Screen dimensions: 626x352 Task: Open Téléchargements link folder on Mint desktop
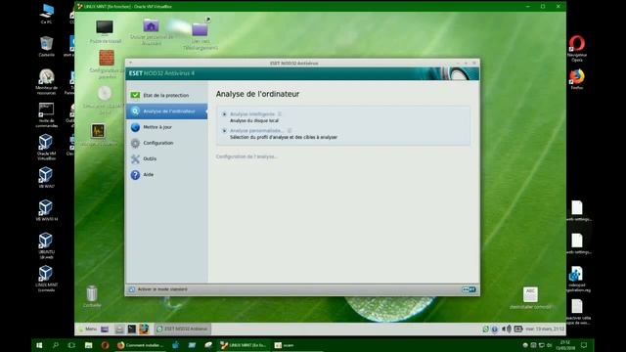tap(201, 35)
